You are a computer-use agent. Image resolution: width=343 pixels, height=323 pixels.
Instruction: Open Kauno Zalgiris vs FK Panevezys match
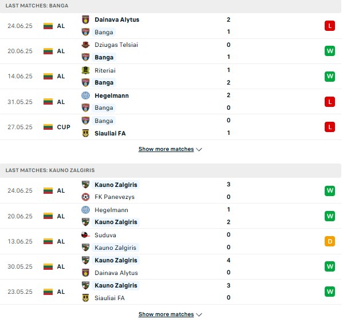tap(171, 190)
